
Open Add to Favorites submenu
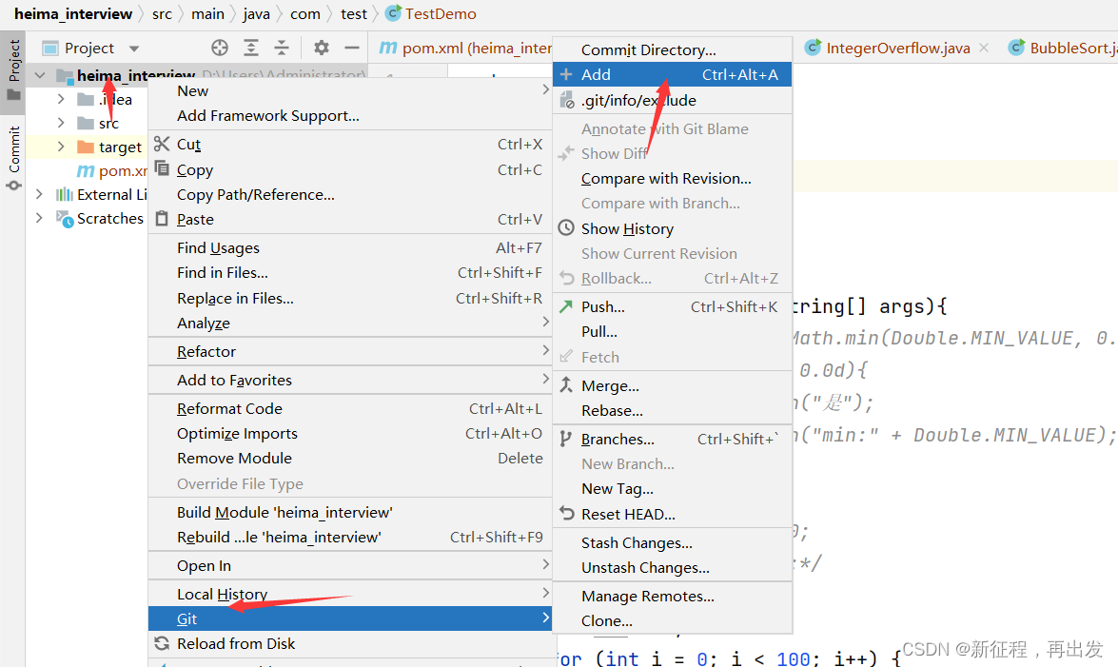(x=350, y=381)
